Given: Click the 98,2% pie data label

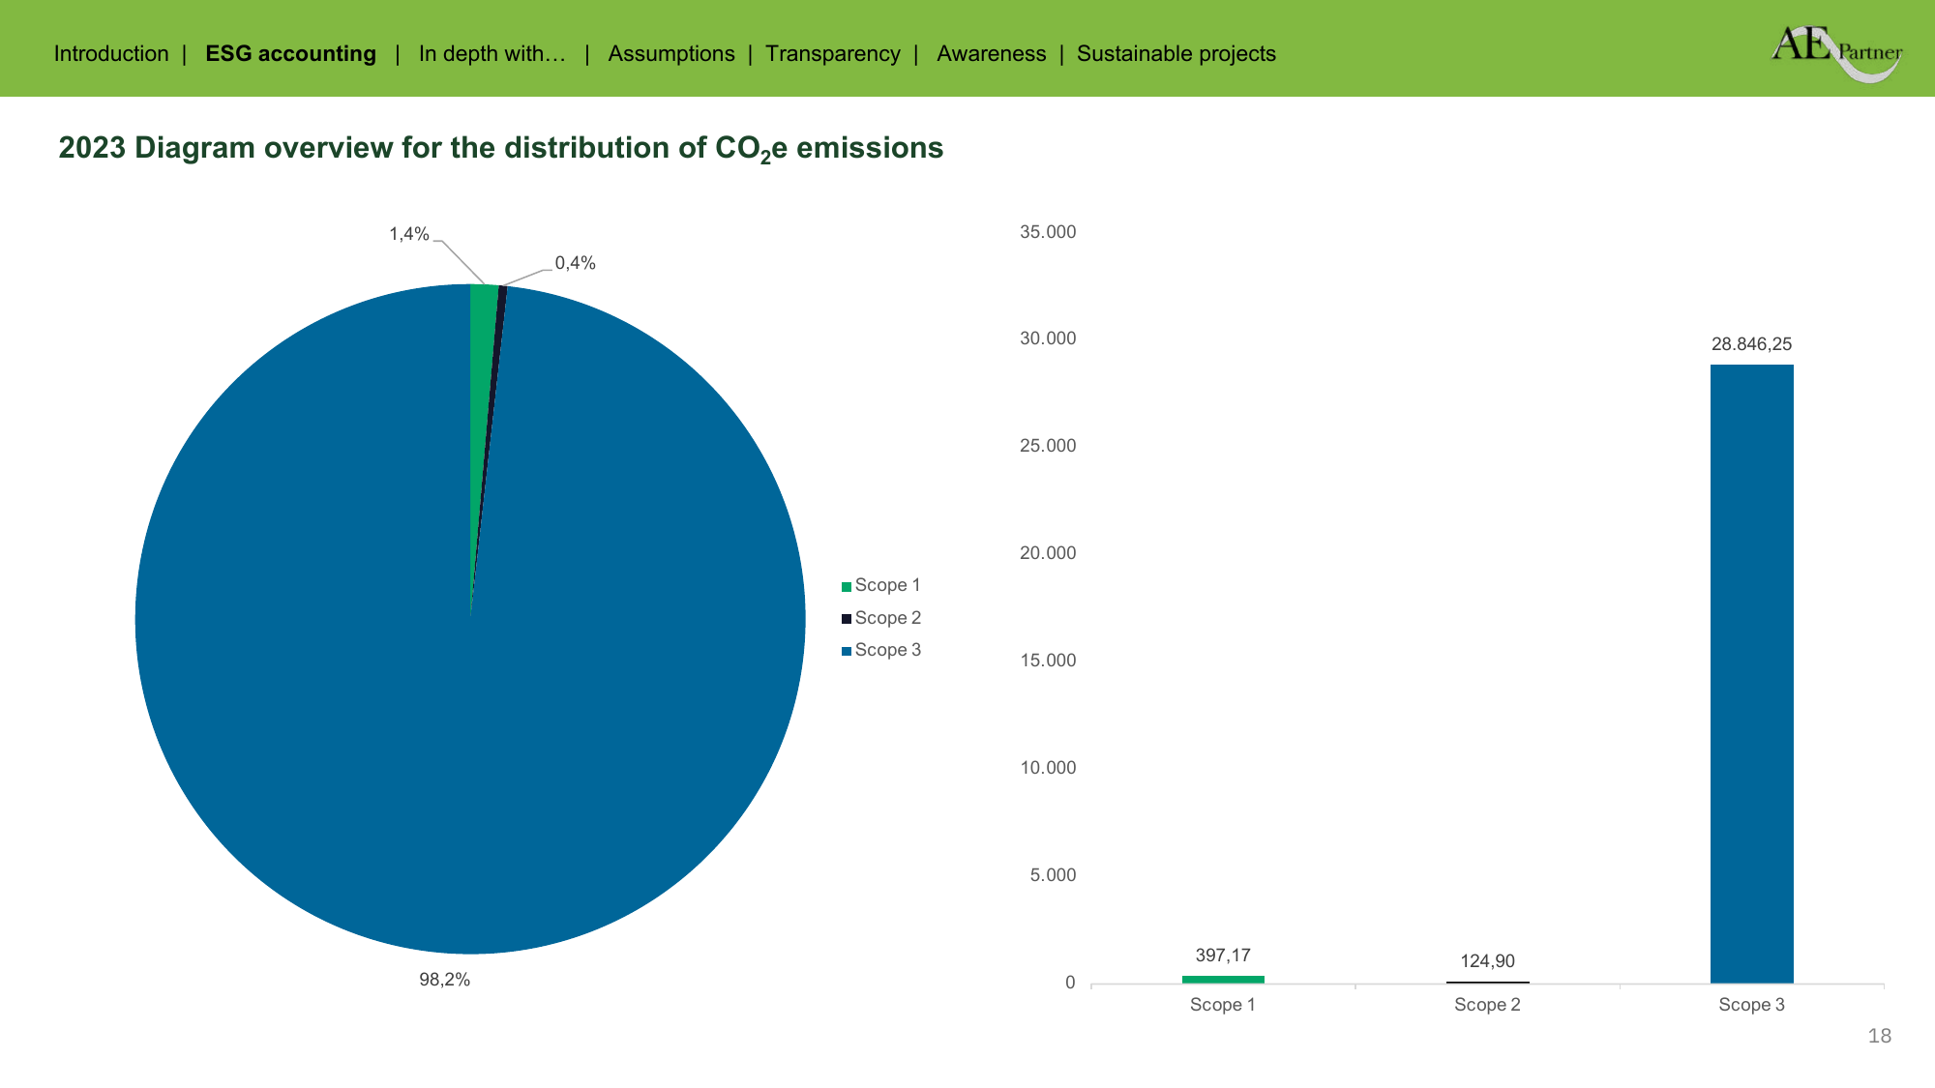Looking at the screenshot, I should (x=444, y=980).
